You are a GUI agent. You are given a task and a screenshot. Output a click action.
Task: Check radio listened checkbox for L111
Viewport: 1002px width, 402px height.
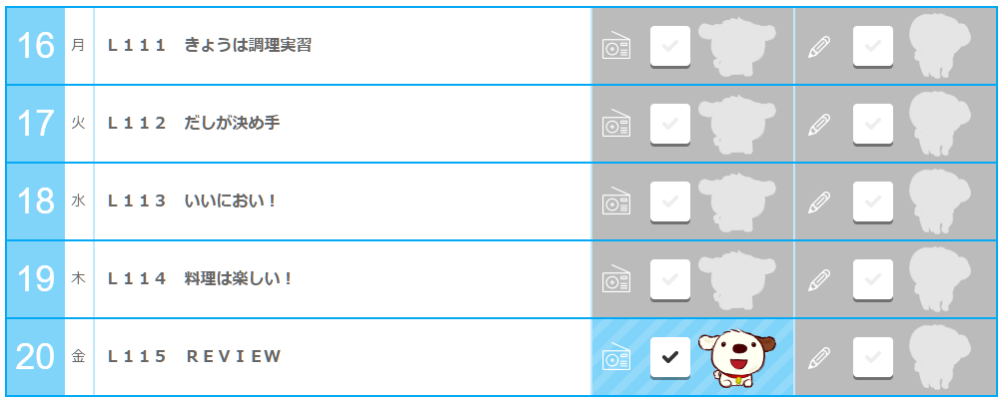tap(670, 47)
